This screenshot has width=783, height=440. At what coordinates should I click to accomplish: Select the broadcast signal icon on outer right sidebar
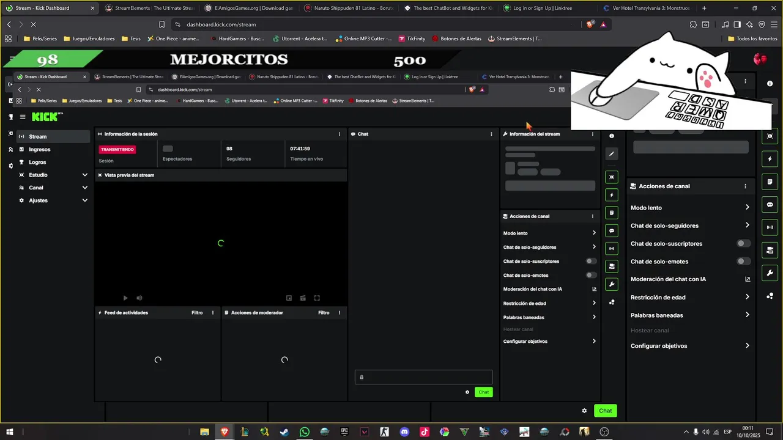tap(770, 227)
